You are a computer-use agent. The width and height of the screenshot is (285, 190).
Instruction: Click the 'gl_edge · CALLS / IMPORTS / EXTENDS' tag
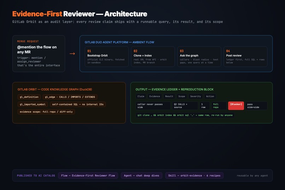coord(70,97)
